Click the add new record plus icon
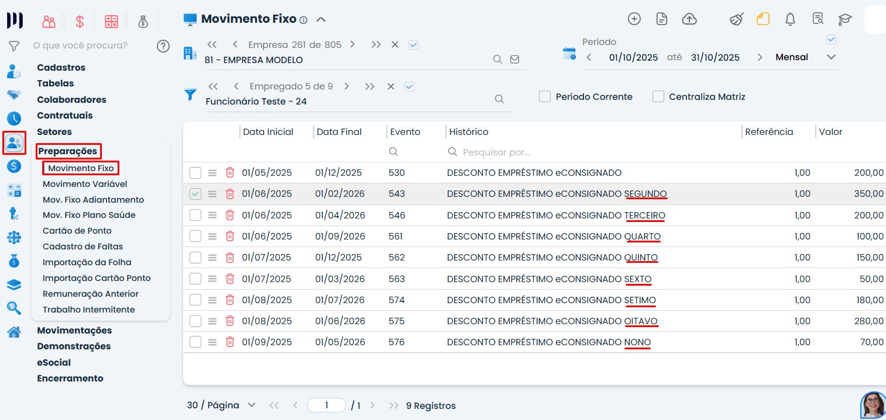The height and width of the screenshot is (420, 886). tap(634, 19)
